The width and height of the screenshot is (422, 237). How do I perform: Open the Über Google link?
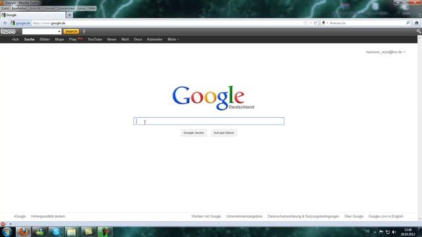[x=353, y=217]
